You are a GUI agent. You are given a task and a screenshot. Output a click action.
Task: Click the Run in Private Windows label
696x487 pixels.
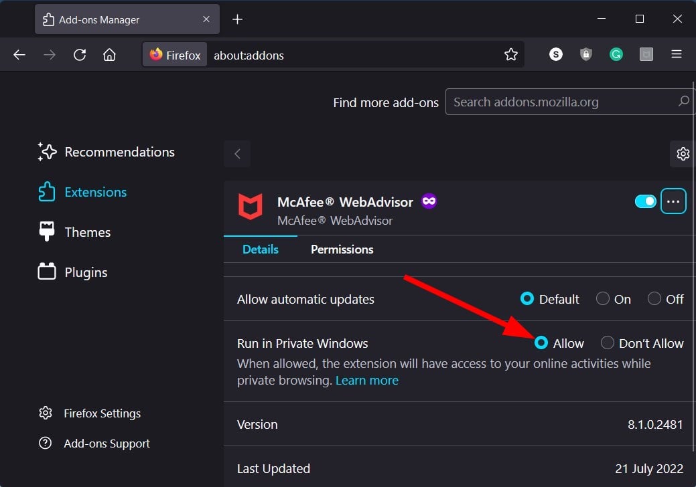(x=302, y=343)
